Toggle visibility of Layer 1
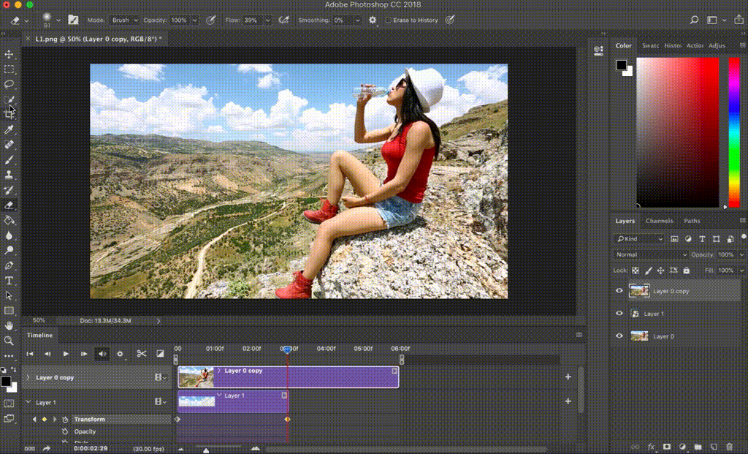 click(x=619, y=314)
